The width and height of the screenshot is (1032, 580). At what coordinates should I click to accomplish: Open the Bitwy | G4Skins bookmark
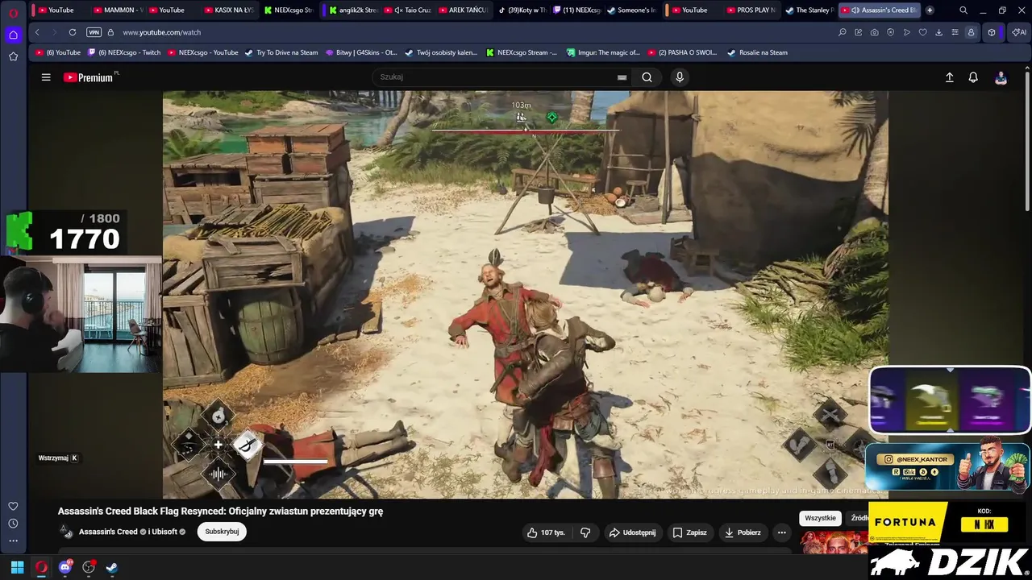[x=361, y=52]
